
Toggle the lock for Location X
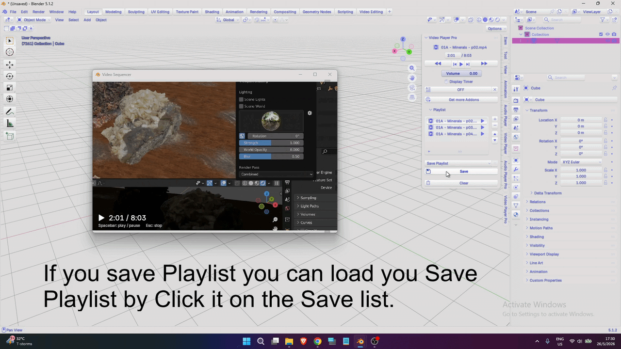(605, 120)
